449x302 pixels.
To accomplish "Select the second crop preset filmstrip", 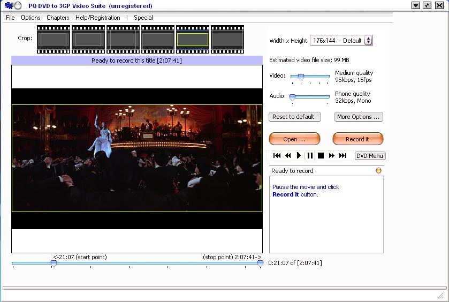I will pos(88,40).
